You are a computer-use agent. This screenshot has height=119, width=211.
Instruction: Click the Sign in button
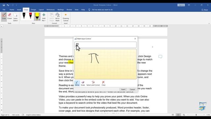(x=181, y=5)
